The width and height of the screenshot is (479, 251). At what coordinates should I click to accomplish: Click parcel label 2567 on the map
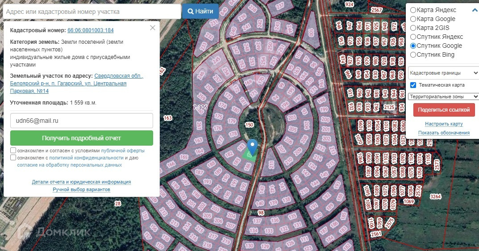click(377, 10)
